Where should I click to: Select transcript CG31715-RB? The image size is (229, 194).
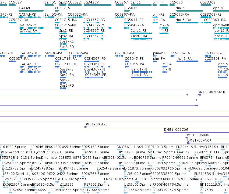click(57, 28)
